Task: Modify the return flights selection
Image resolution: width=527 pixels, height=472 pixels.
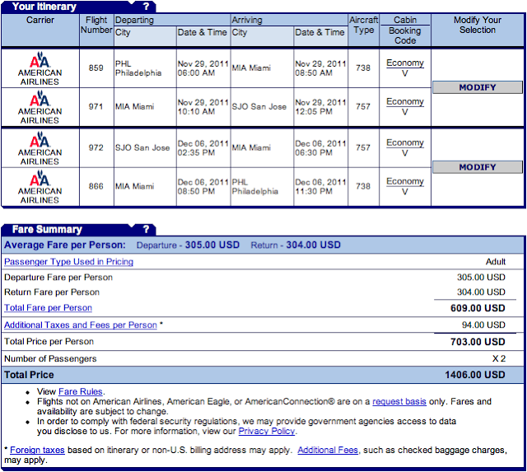Action: click(x=478, y=167)
